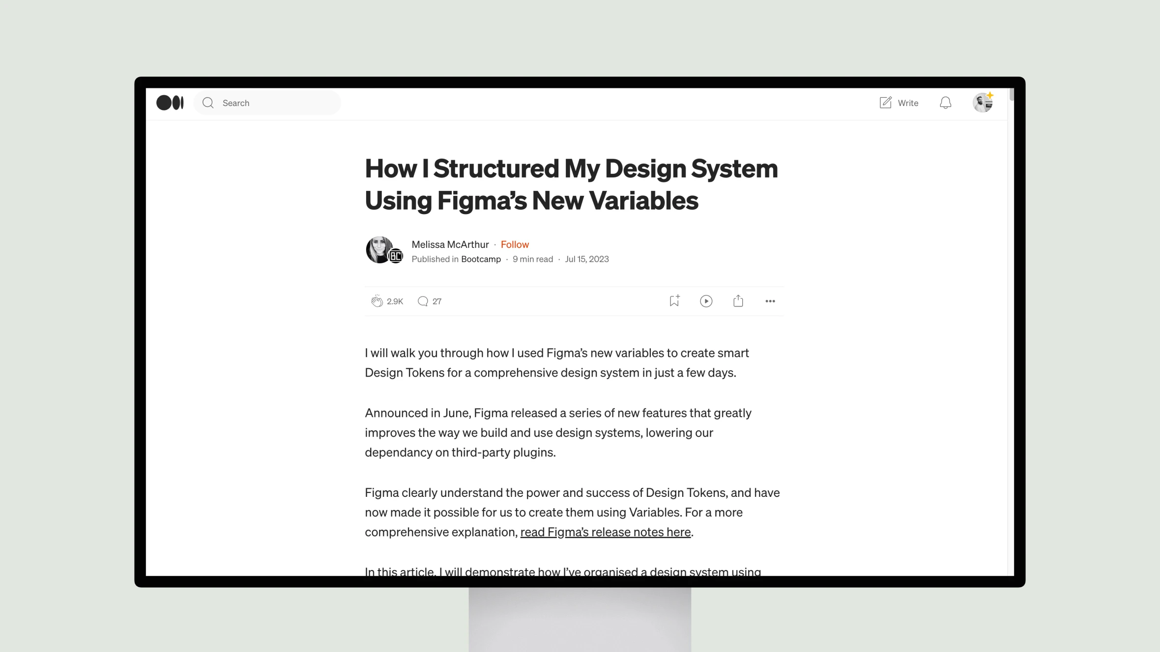This screenshot has height=652, width=1160.
Task: Click the Medium home logo icon
Action: pos(170,102)
